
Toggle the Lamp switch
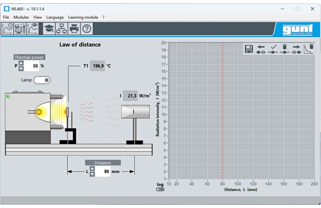click(x=42, y=80)
